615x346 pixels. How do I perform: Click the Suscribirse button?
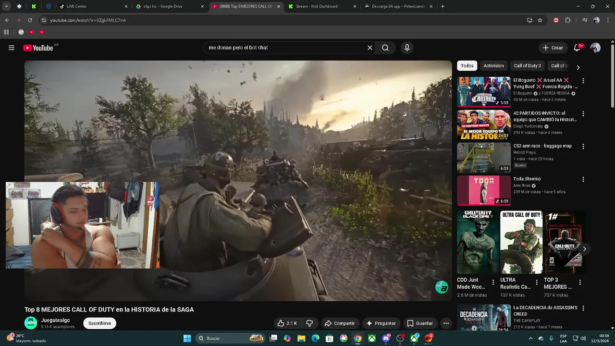(99, 323)
